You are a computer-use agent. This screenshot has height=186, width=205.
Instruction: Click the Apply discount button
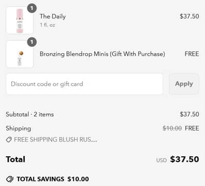click(x=184, y=84)
